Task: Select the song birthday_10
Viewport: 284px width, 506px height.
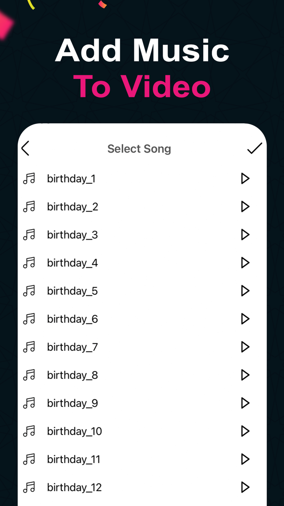Action: point(74,431)
